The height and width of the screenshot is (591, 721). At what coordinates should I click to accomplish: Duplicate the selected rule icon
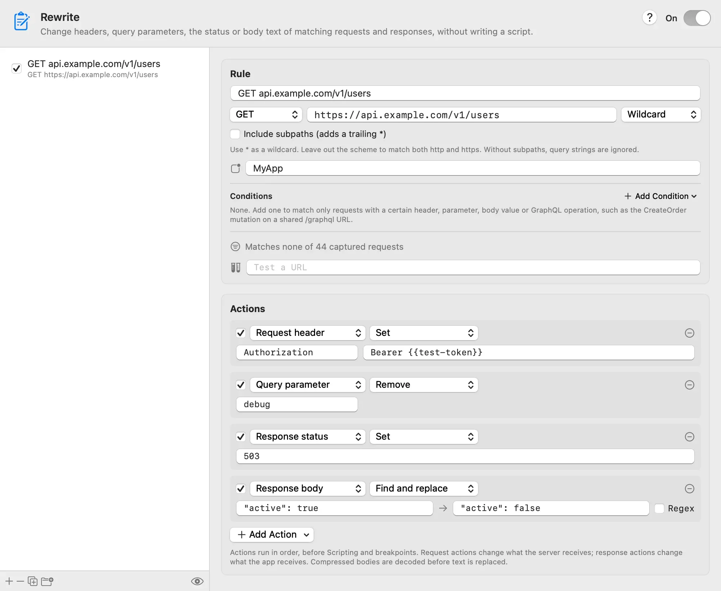[33, 581]
